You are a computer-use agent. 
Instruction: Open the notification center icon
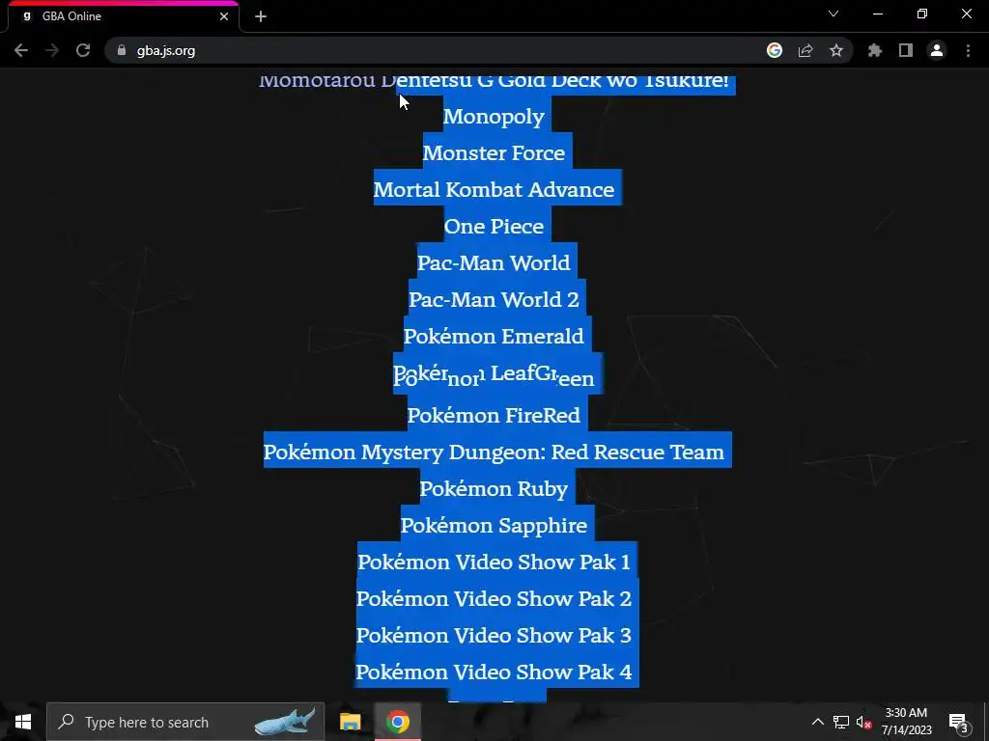click(x=958, y=722)
